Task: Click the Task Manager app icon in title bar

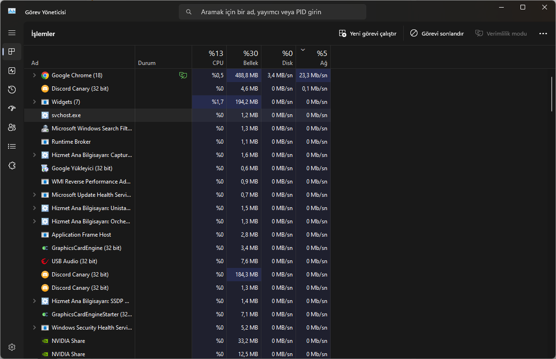Action: (x=12, y=11)
